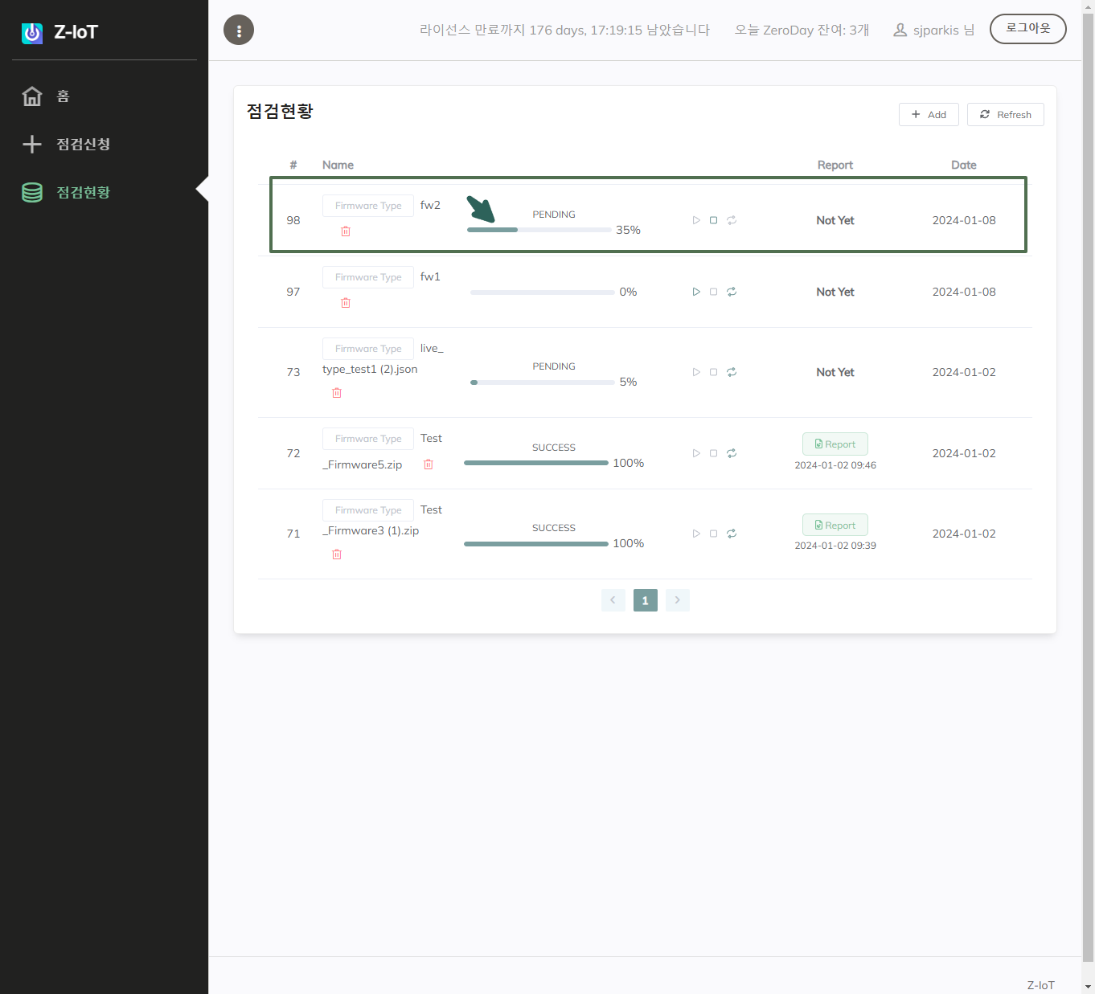This screenshot has height=994, width=1095.
Task: Click the 로그아웃 button
Action: point(1027,29)
